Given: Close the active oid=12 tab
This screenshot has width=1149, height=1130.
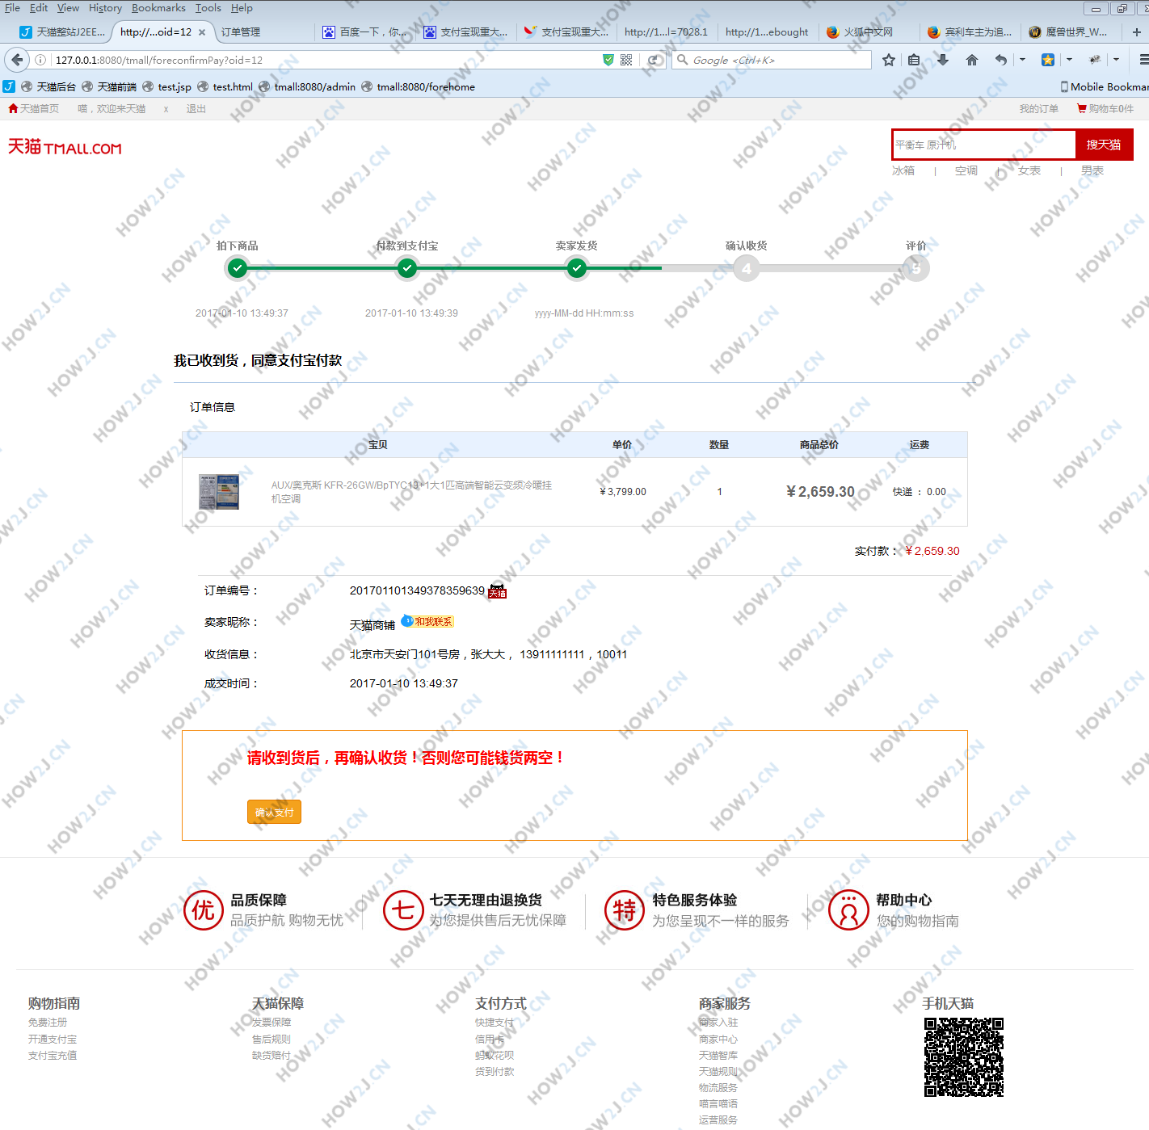Looking at the screenshot, I should [x=202, y=32].
